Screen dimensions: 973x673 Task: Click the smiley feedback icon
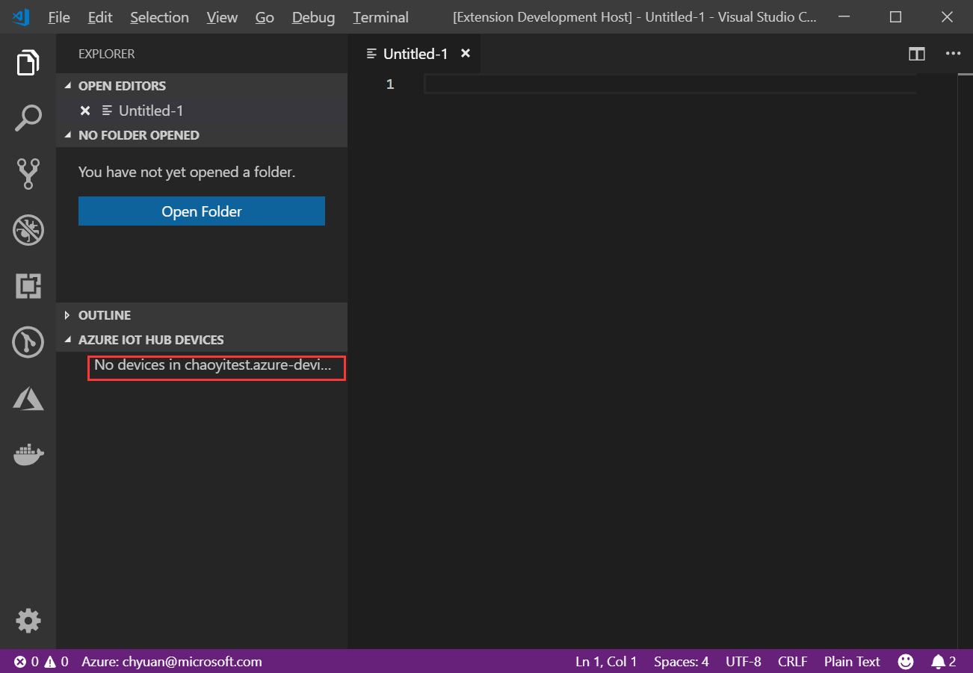(906, 661)
